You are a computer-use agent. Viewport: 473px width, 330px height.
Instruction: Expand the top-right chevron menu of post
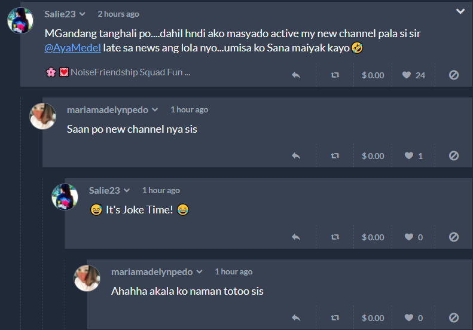point(460,11)
